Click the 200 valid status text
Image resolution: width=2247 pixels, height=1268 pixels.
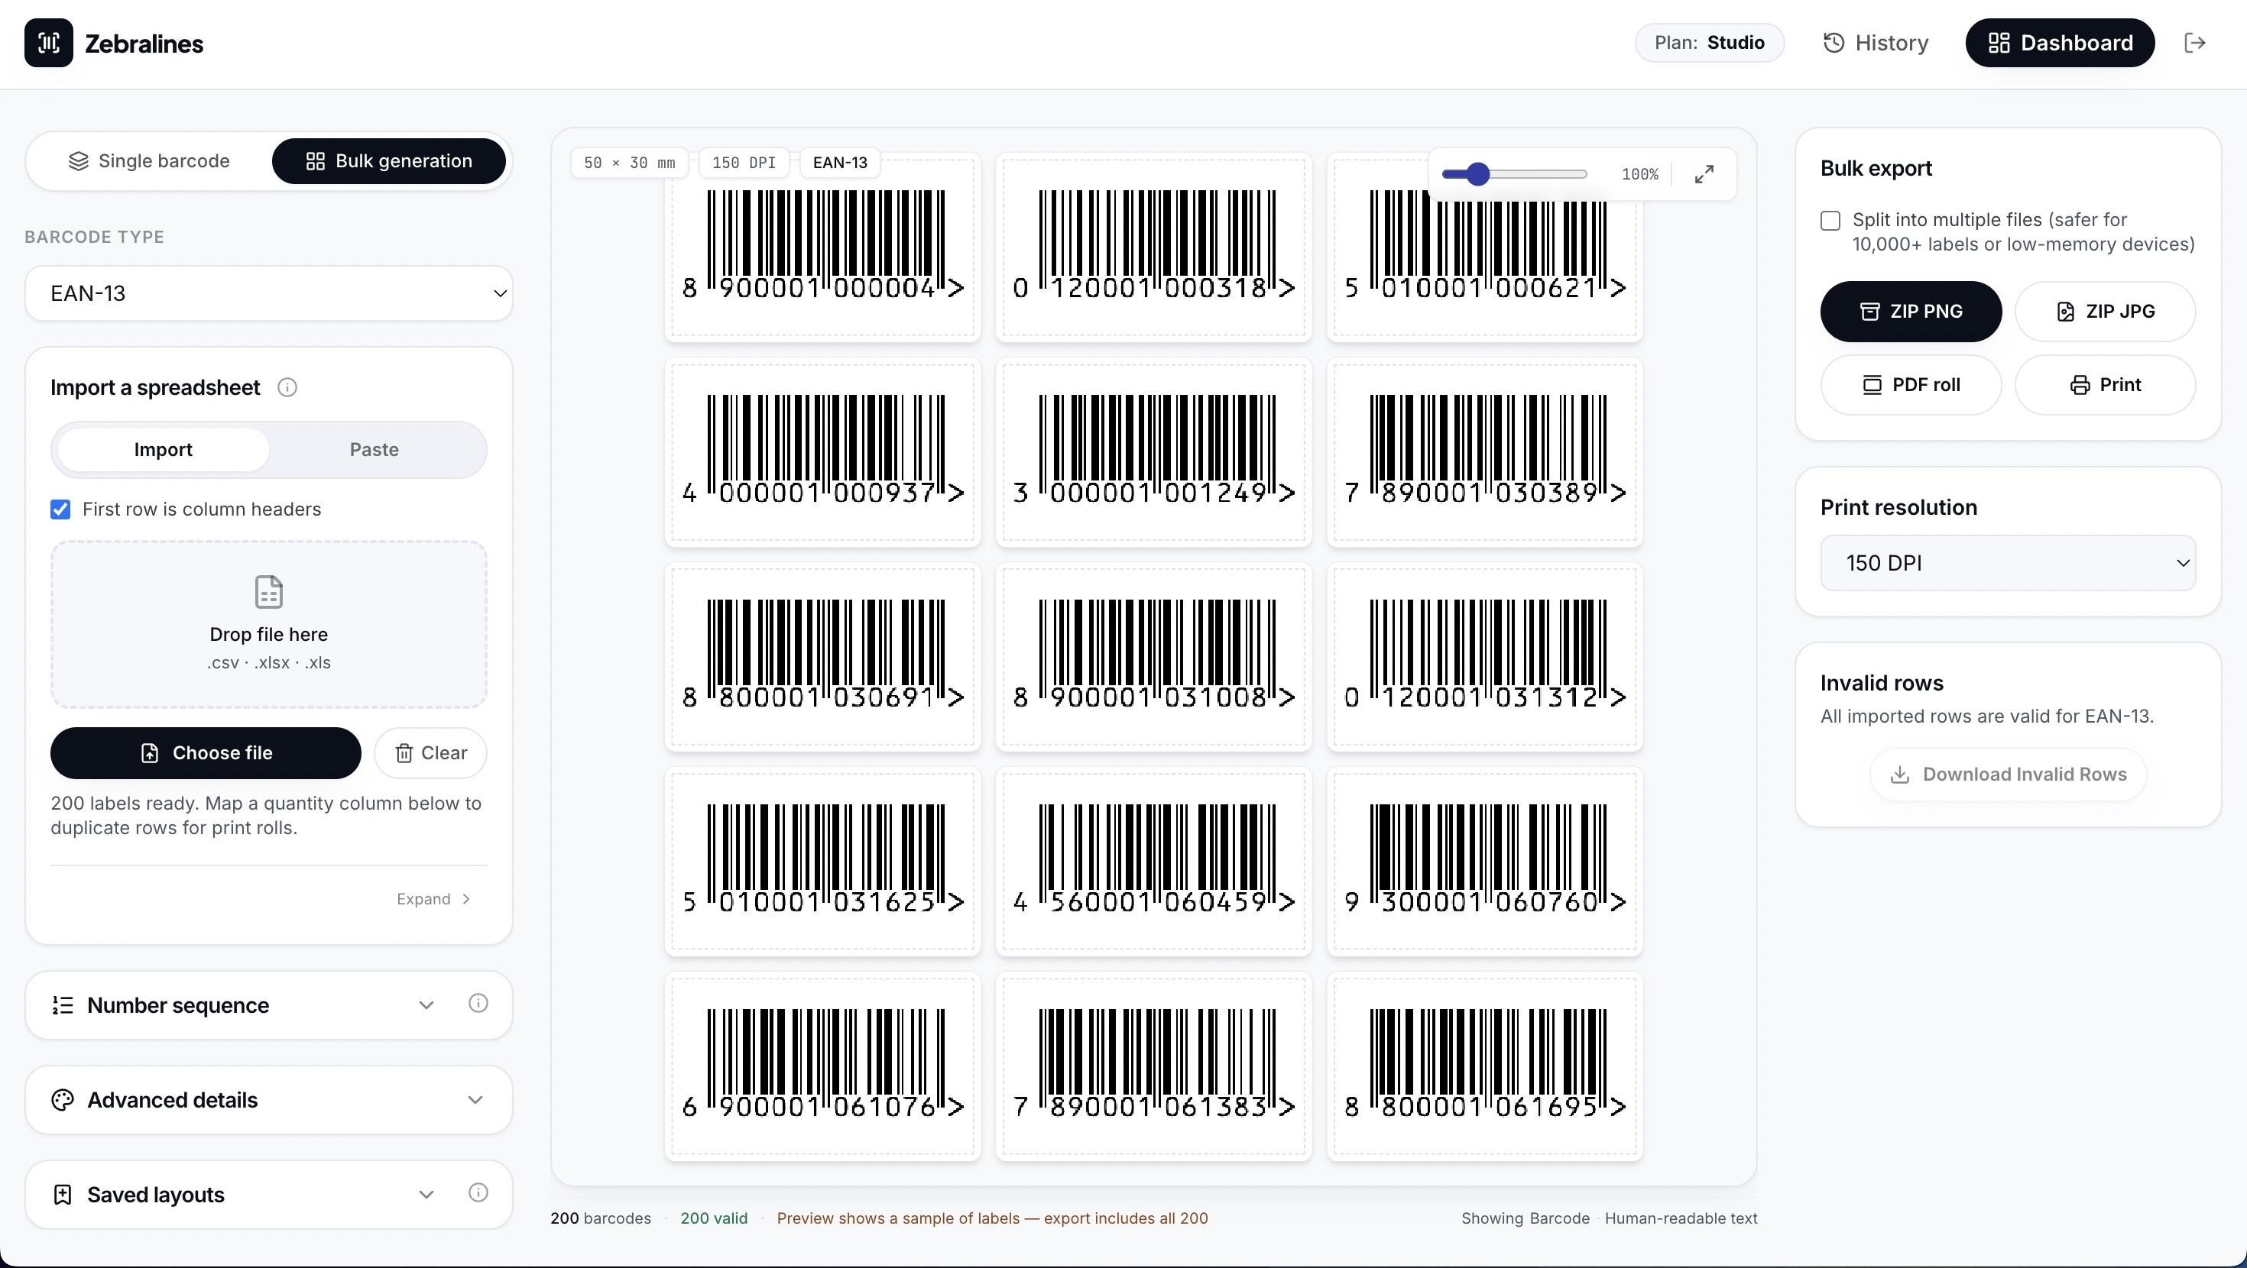coord(714,1218)
